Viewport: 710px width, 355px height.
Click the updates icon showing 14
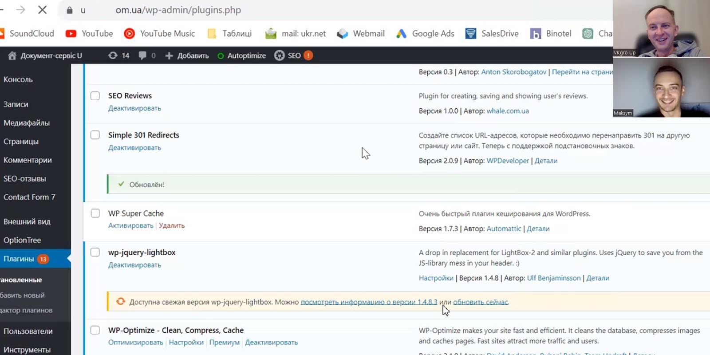click(x=113, y=55)
